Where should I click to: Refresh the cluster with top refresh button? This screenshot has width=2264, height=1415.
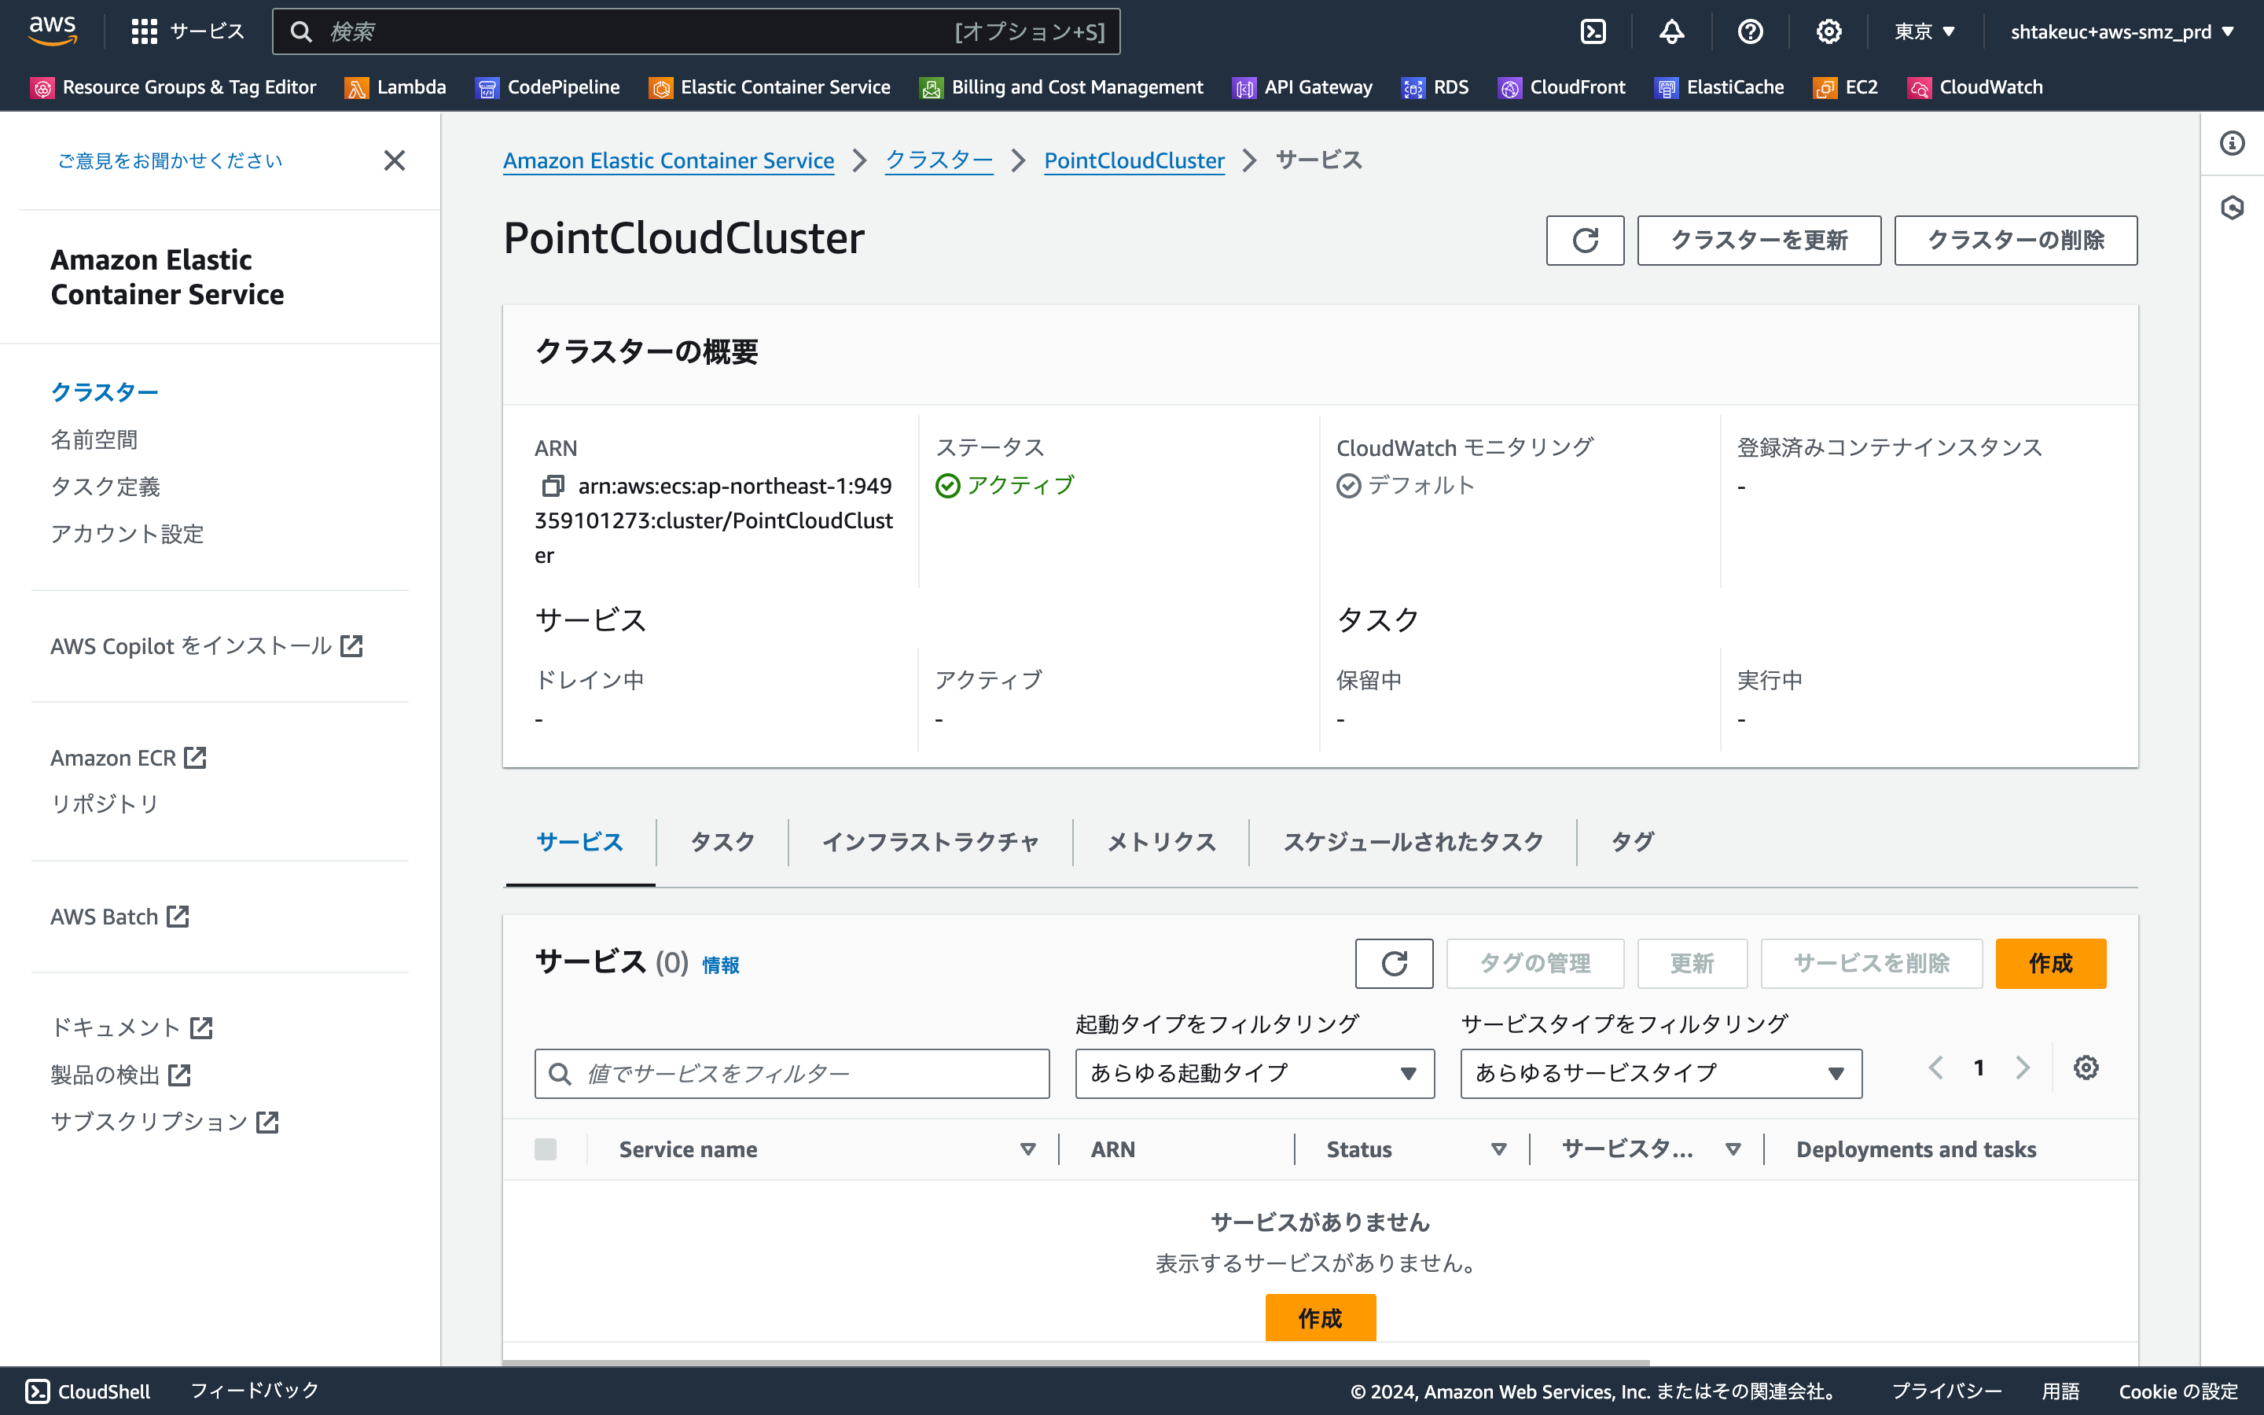pyautogui.click(x=1585, y=241)
